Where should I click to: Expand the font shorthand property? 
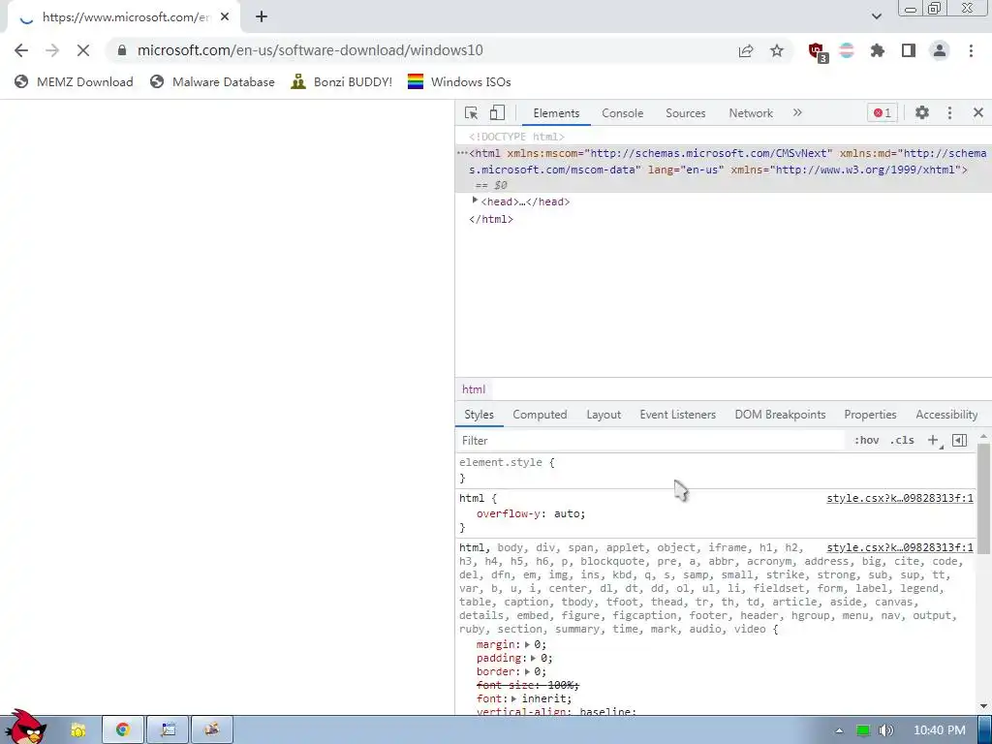pos(513,698)
